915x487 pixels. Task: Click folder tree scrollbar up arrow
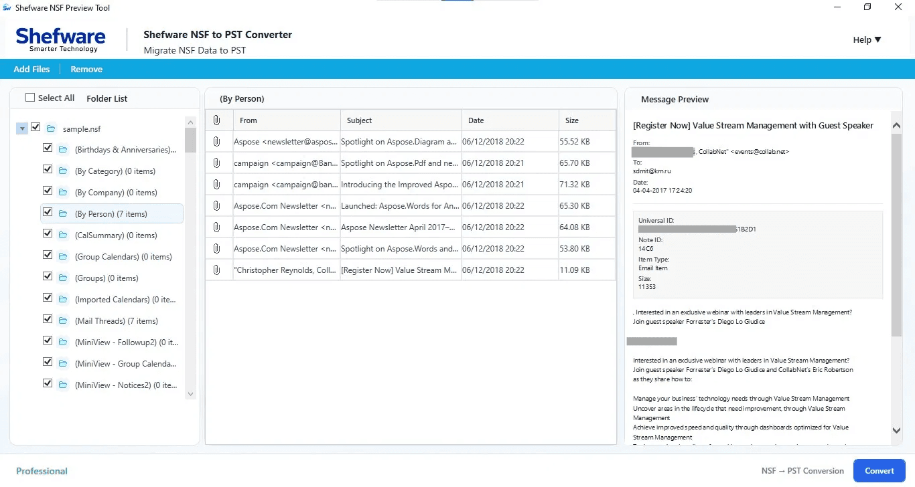191,121
